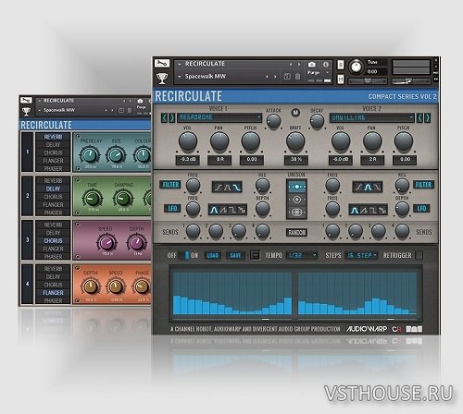Click the Voice 1 next sample arrow
The width and height of the screenshot is (463, 414).
172,117
